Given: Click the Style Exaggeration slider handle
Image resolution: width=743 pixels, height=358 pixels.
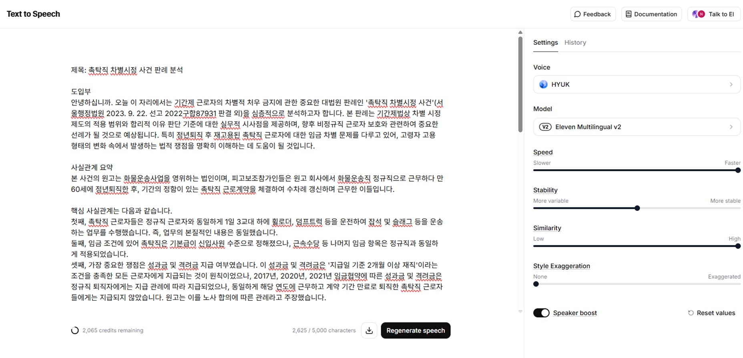Looking at the screenshot, I should pyautogui.click(x=536, y=284).
